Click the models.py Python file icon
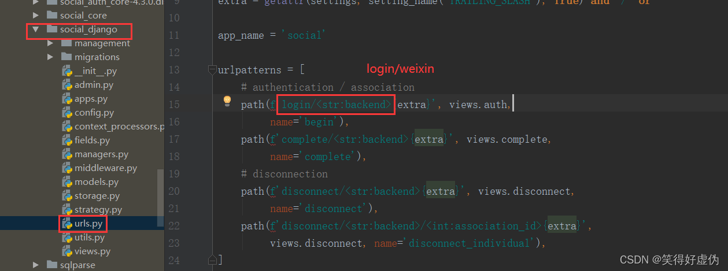The width and height of the screenshot is (728, 271). click(67, 182)
